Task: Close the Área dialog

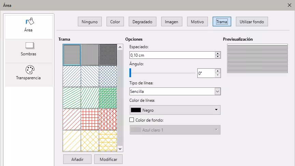Action: [x=290, y=5]
